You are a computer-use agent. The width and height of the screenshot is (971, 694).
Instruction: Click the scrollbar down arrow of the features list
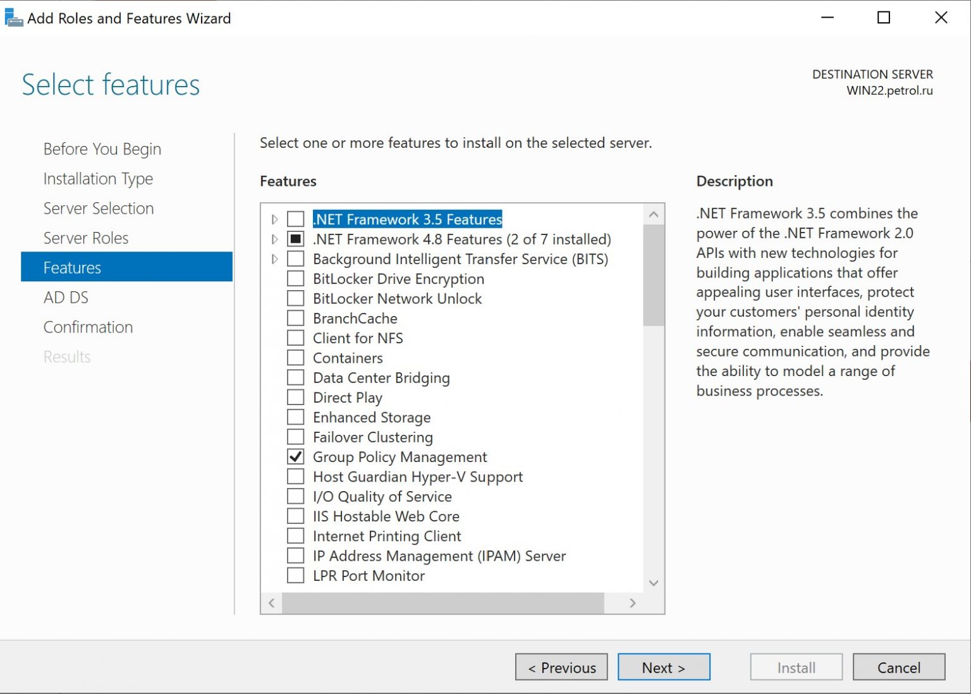(654, 583)
